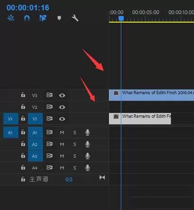This screenshot has width=194, height=210.
Task: Mute track A1 with M button
Action: tap(62, 133)
